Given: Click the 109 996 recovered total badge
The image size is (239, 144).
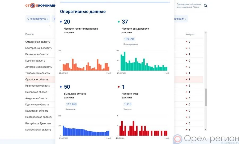Looking at the screenshot, I should [x=129, y=39].
